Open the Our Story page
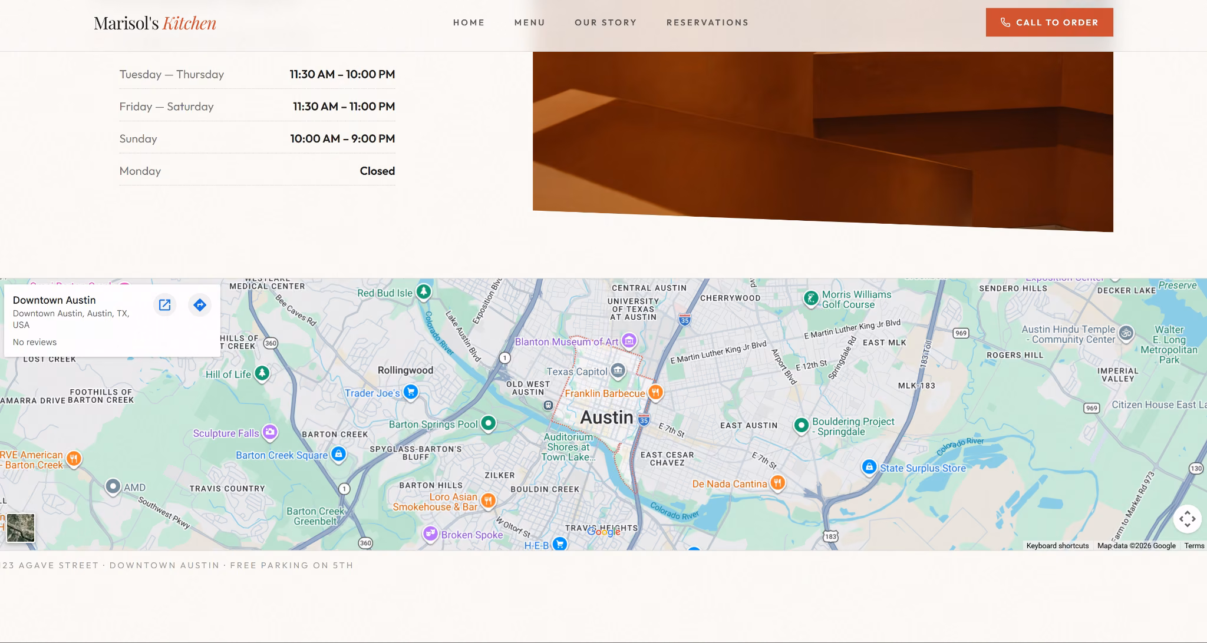The height and width of the screenshot is (643, 1207). pyautogui.click(x=606, y=22)
